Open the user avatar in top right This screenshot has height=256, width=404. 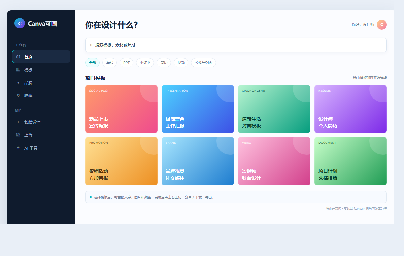(x=382, y=25)
